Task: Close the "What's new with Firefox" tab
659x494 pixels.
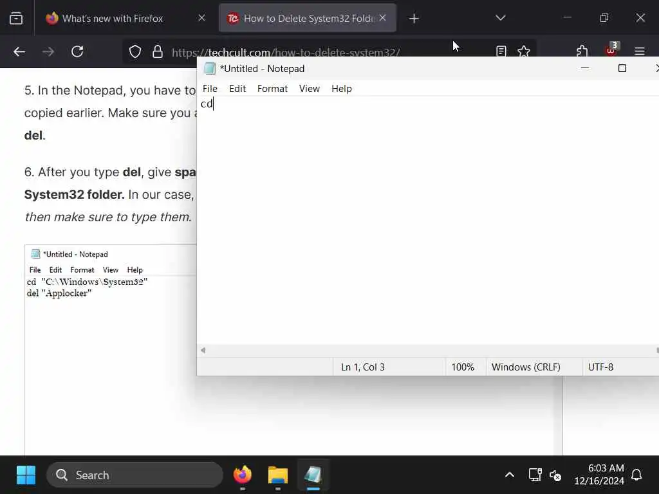Action: [x=201, y=17]
